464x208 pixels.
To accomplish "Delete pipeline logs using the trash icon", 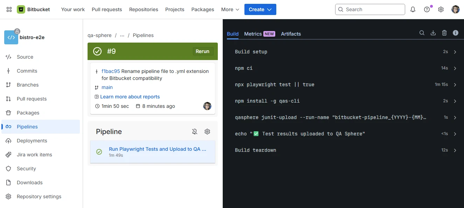I will coord(444,33).
